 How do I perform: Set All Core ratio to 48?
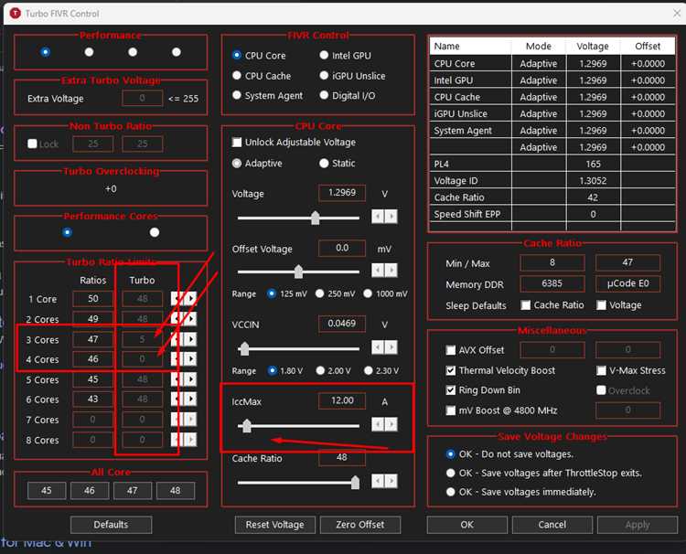click(x=175, y=491)
